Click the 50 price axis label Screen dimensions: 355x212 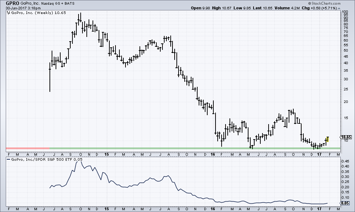346,51
